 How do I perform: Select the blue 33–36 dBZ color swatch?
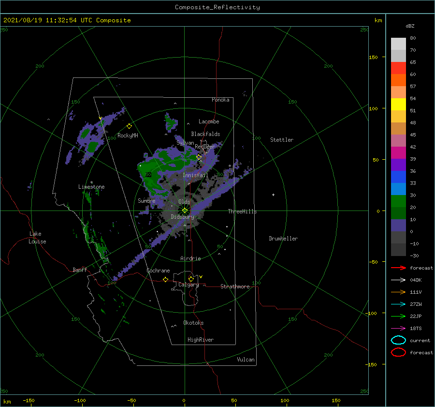(x=398, y=177)
